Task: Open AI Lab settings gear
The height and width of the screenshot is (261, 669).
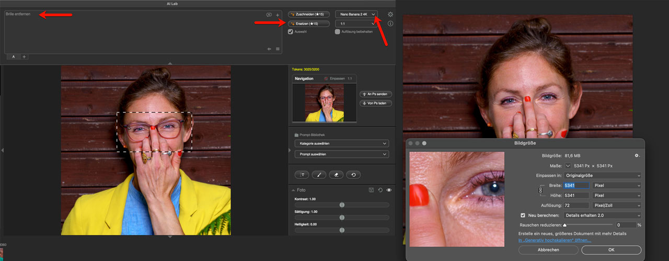Action: coord(390,15)
